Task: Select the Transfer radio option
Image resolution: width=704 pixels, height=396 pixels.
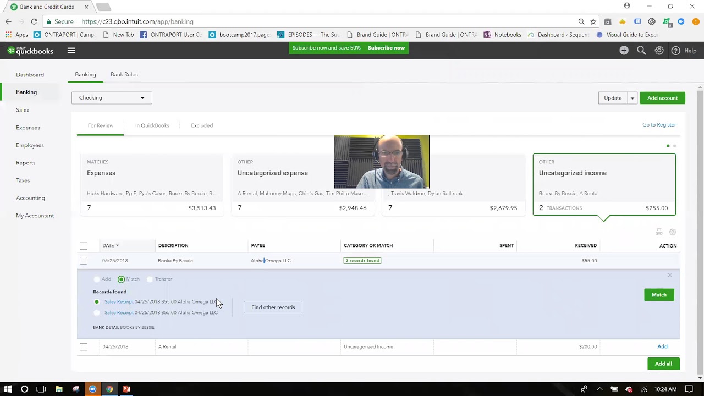Action: [x=150, y=279]
